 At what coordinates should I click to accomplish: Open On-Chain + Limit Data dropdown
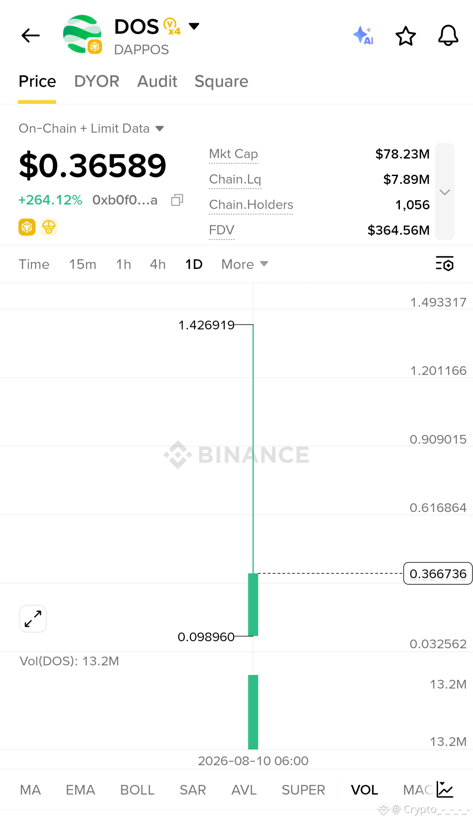91,128
